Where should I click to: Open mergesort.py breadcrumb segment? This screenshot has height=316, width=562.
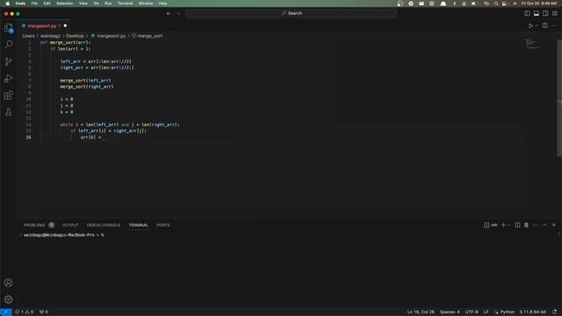coord(108,36)
